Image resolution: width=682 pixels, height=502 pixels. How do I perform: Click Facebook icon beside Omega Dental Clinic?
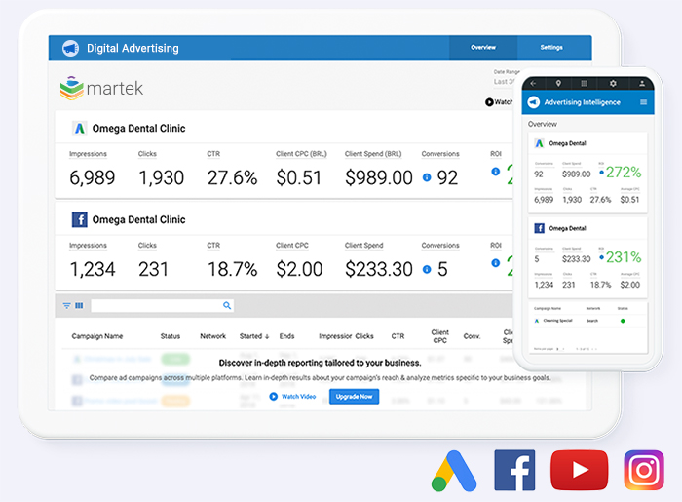tap(79, 219)
